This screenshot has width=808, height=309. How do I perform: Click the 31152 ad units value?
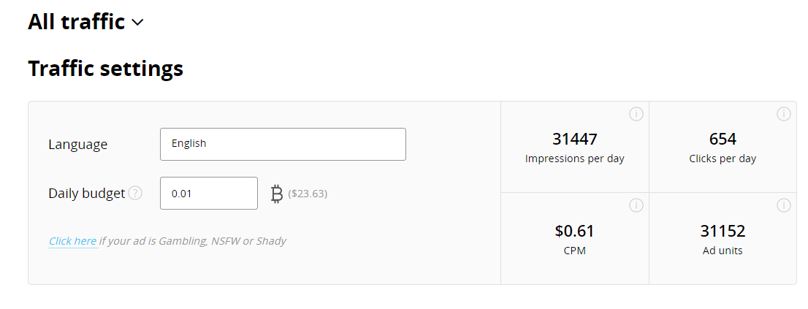pyautogui.click(x=723, y=232)
